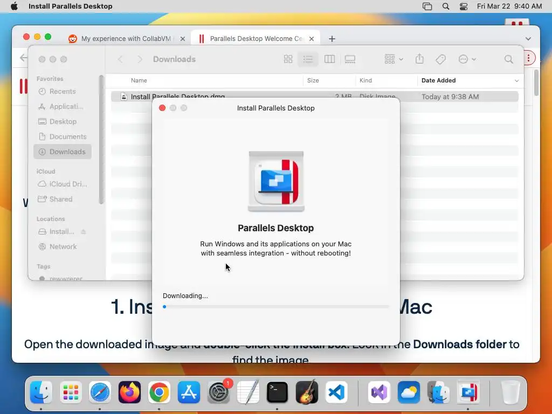Open Launchpad in the Dock
552x414 pixels.
point(71,392)
